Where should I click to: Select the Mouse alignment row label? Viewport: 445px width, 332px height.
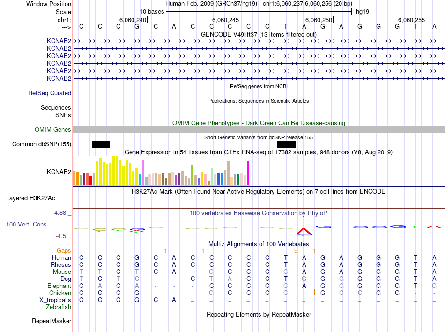(x=62, y=272)
